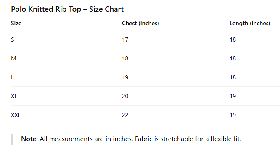Select chest value 17 for size S
The width and height of the screenshot is (280, 152).
[125, 39]
